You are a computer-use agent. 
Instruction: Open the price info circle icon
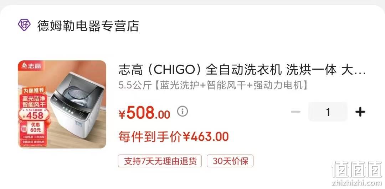(183, 112)
